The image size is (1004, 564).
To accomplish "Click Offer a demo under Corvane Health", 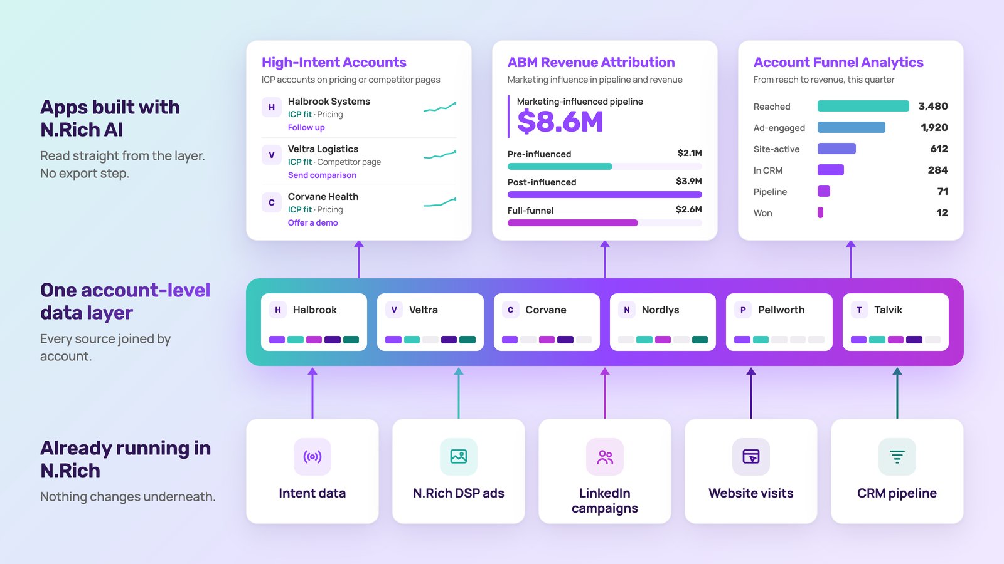I will coord(312,223).
